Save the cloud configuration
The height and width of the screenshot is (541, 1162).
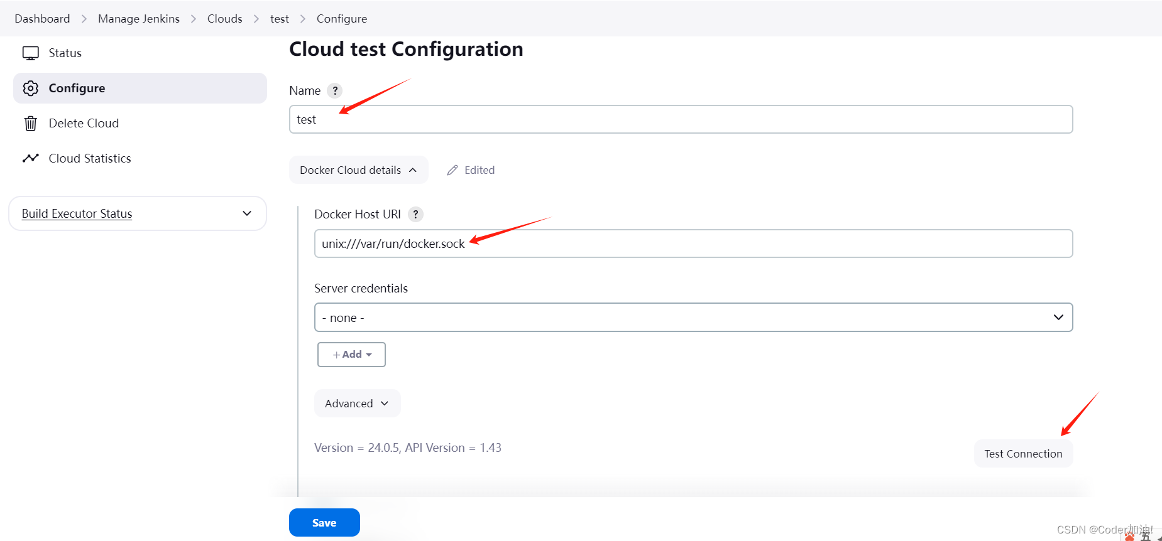pos(324,523)
